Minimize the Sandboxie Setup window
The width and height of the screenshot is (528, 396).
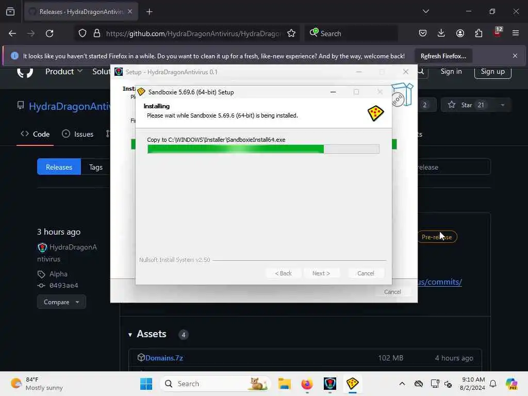(333, 92)
